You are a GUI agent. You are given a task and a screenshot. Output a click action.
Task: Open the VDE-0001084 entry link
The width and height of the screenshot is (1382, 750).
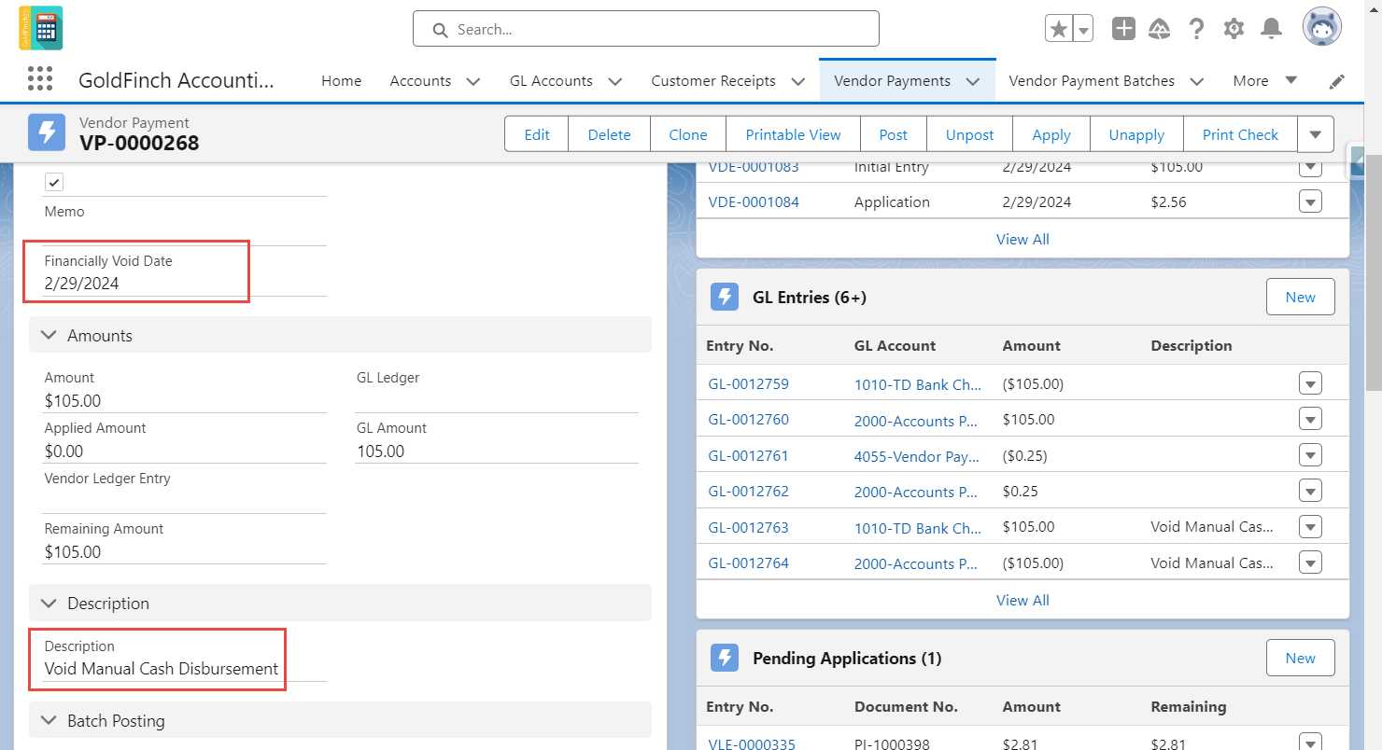754,201
